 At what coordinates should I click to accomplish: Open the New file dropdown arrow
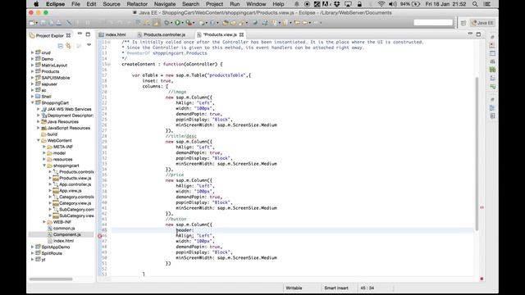click(36, 23)
